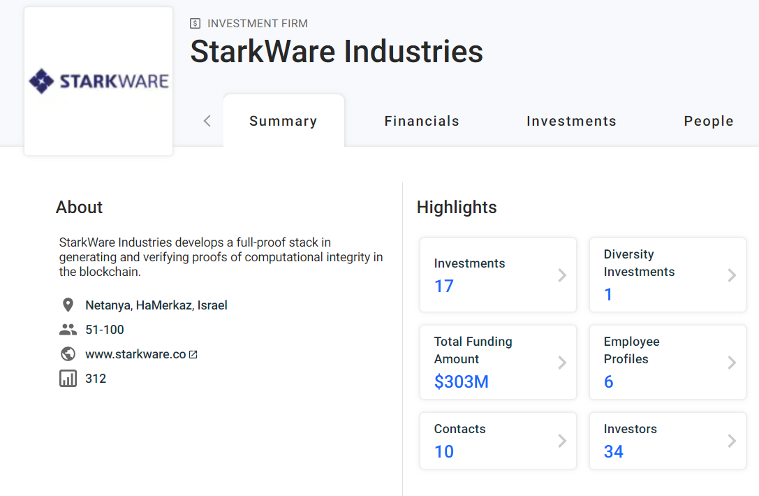The width and height of the screenshot is (759, 496).
Task: Expand the Total Funding Amount chevron
Action: tap(562, 363)
